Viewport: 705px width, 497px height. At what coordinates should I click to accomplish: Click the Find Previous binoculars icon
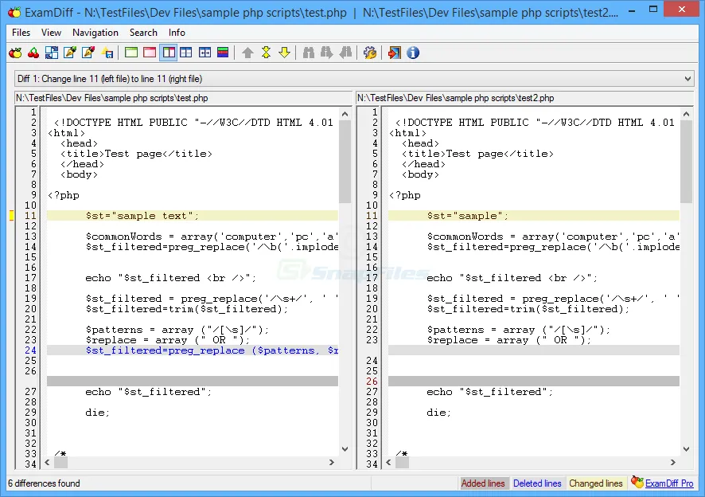[345, 53]
